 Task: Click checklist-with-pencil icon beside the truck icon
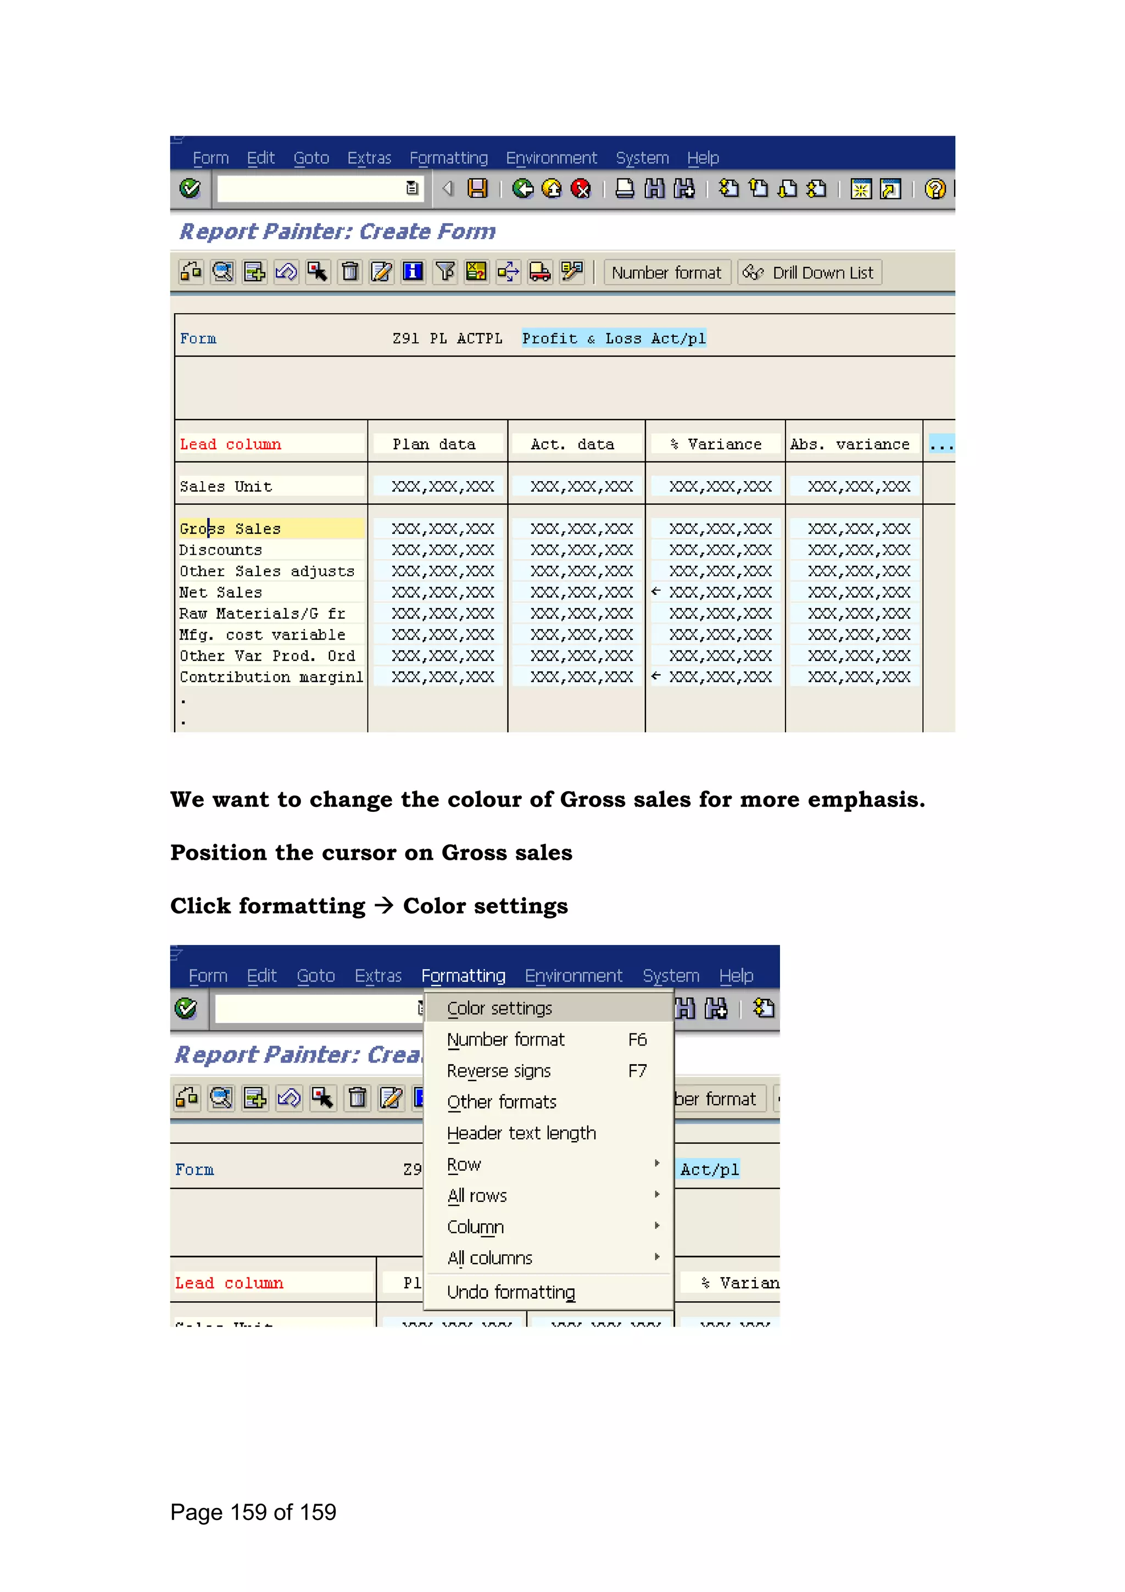coord(572,272)
